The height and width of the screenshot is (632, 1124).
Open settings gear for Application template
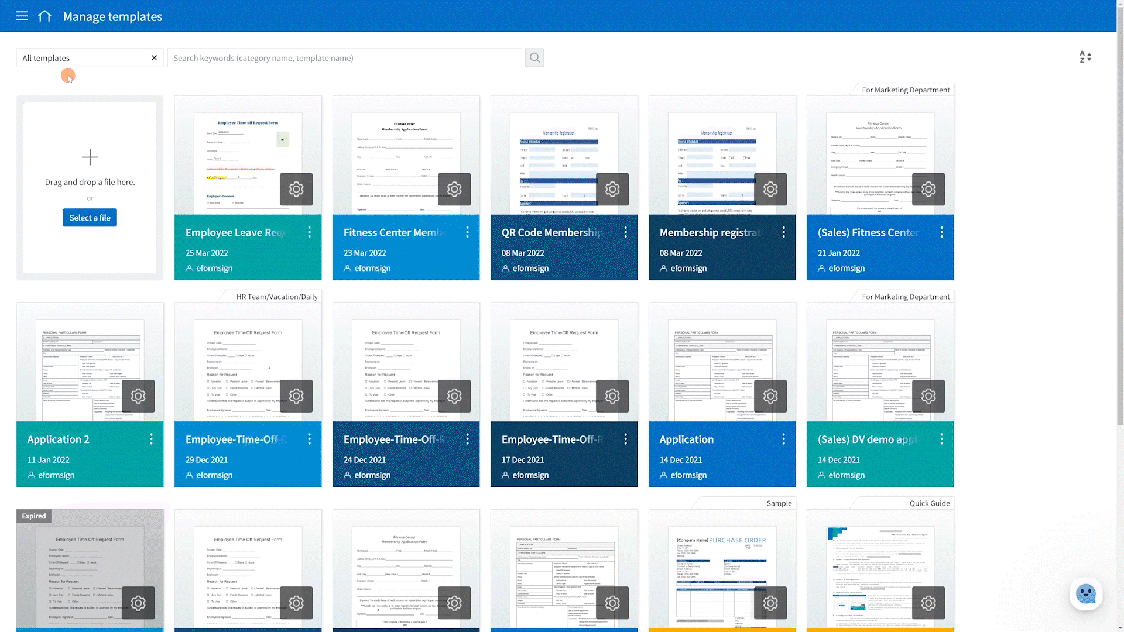click(x=770, y=396)
